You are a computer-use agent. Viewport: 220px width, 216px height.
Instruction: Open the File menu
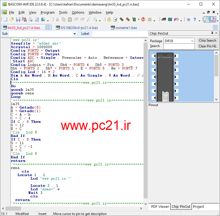[11, 13]
